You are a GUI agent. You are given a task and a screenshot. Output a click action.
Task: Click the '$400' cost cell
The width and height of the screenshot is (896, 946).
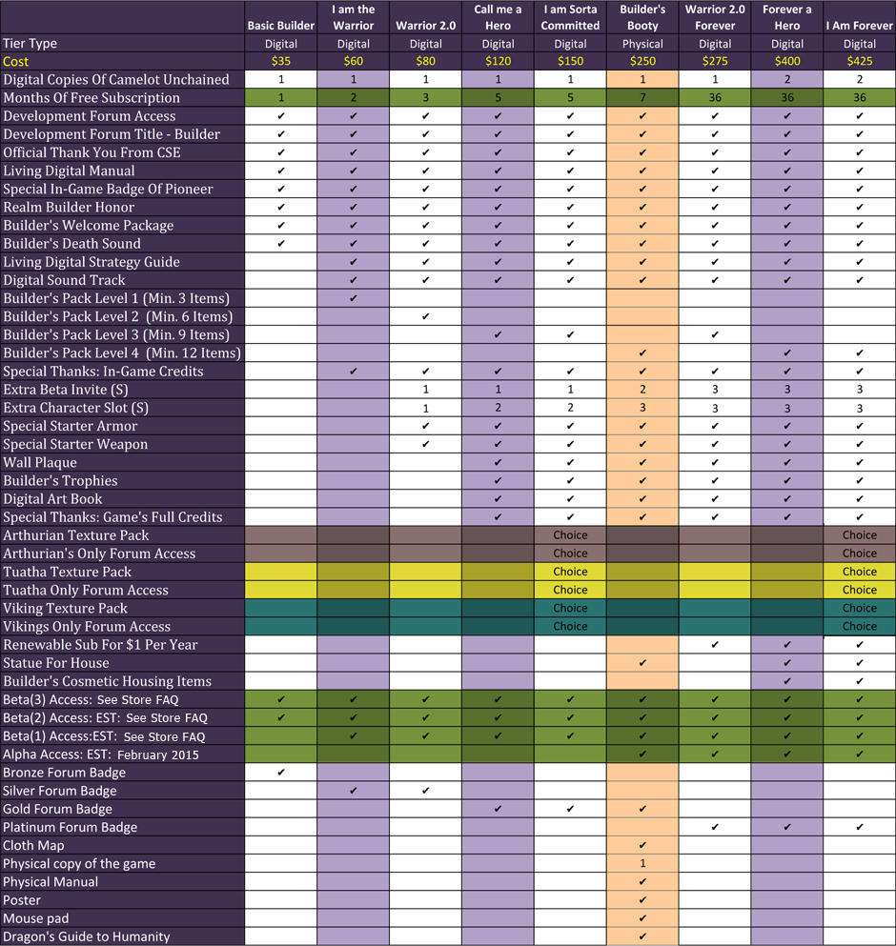tap(786, 61)
